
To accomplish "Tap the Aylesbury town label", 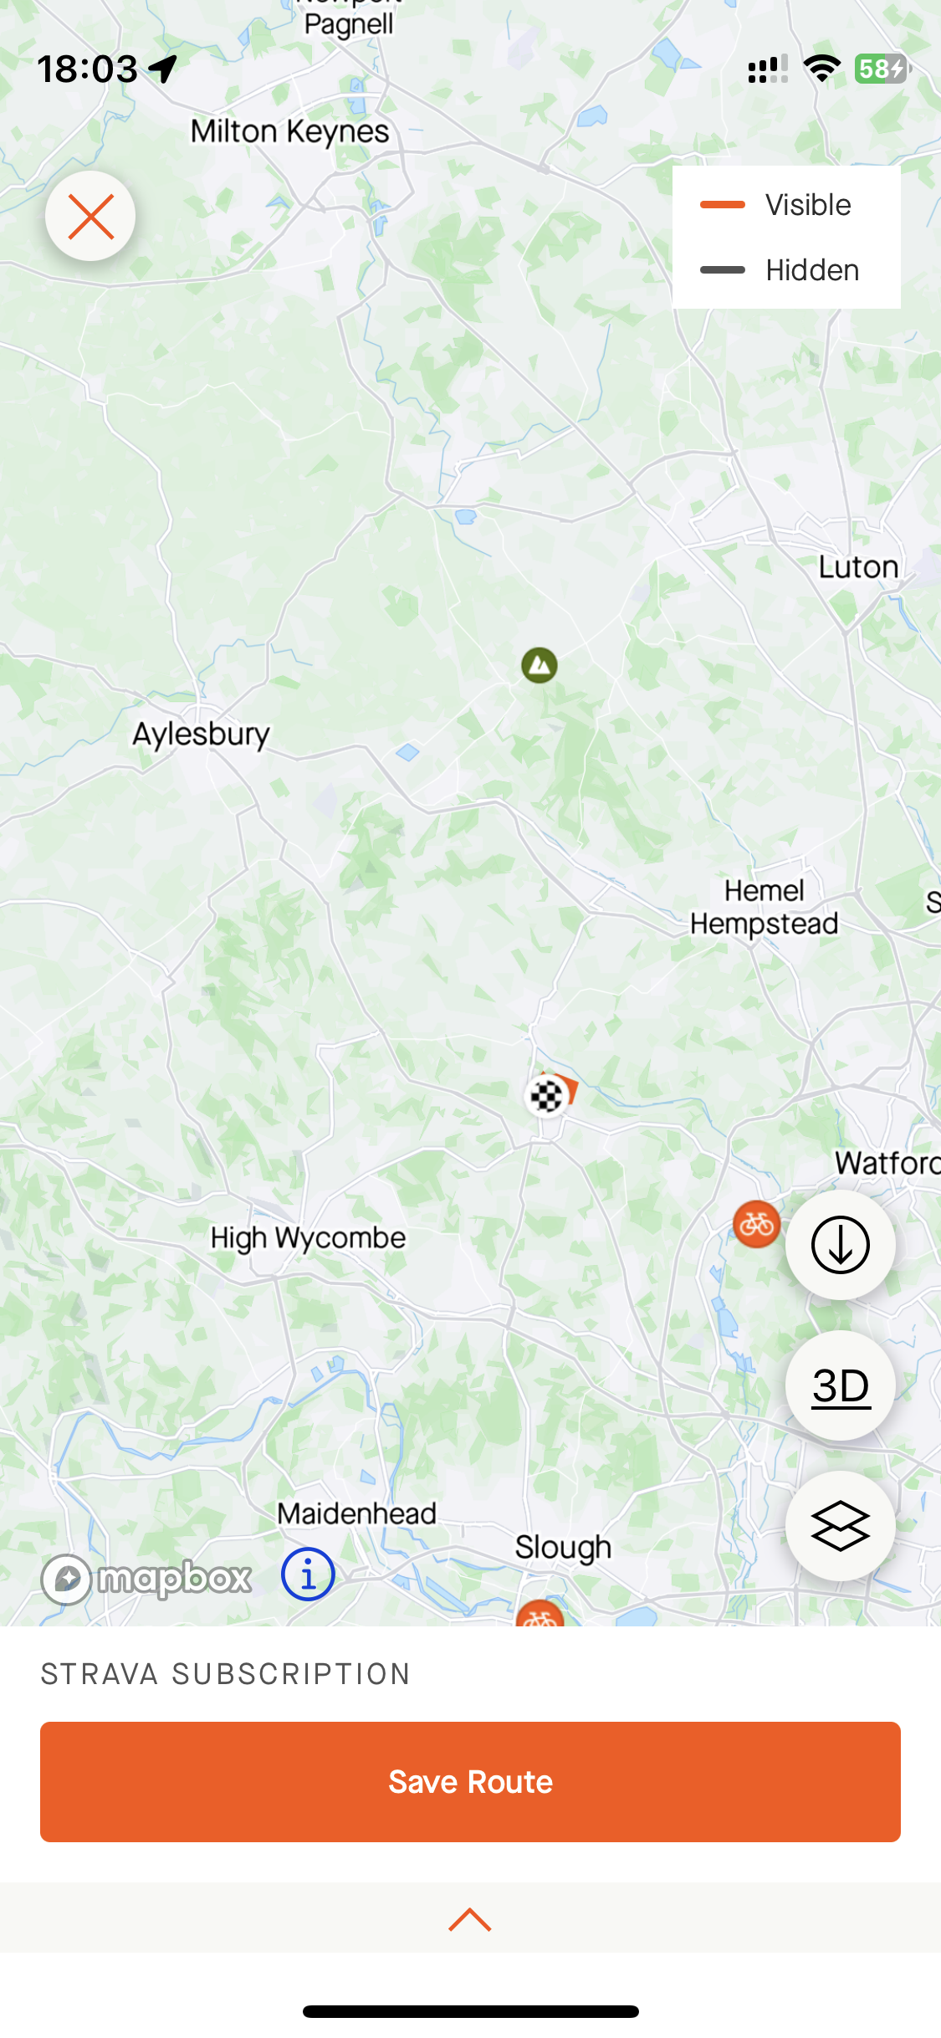I will coord(202,735).
